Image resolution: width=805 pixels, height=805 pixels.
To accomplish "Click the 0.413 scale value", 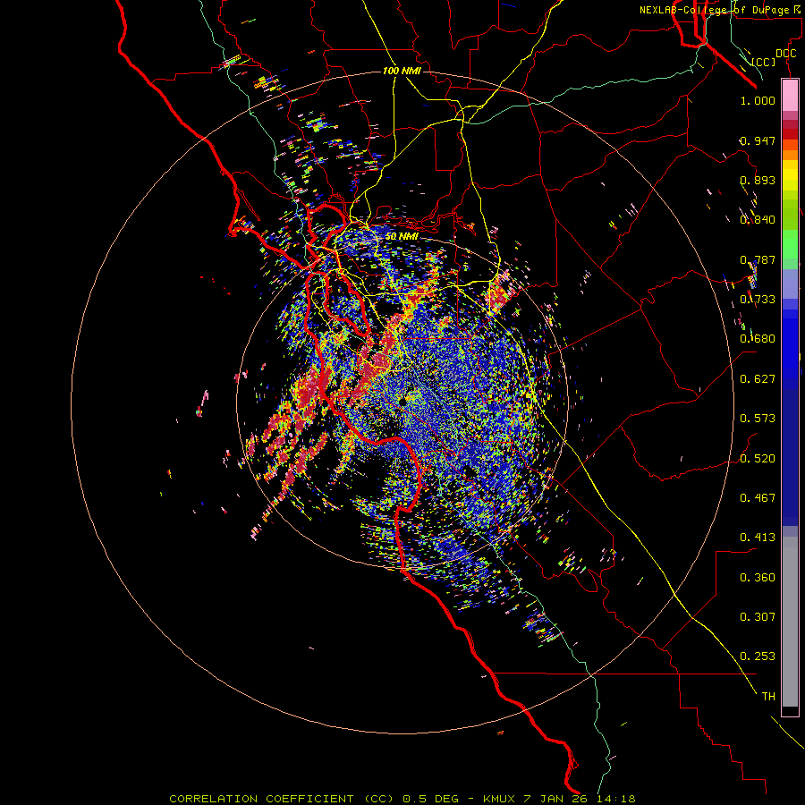I will click(x=758, y=538).
